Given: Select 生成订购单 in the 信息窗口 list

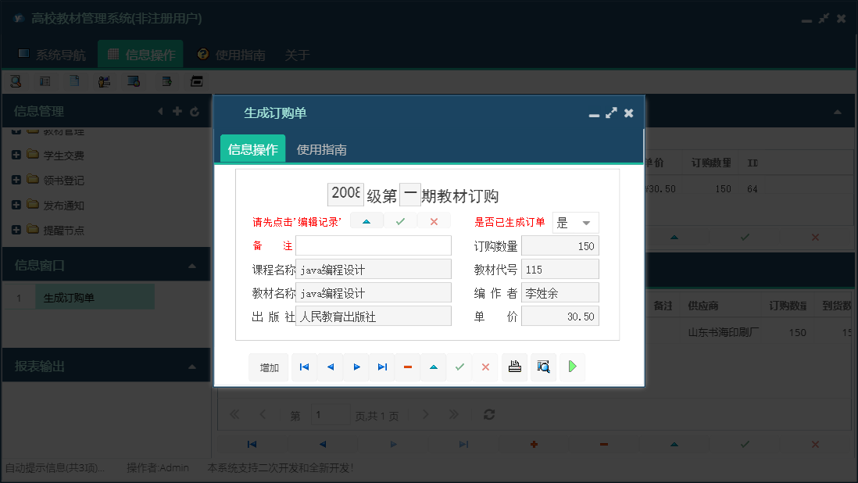Looking at the screenshot, I should pos(94,297).
